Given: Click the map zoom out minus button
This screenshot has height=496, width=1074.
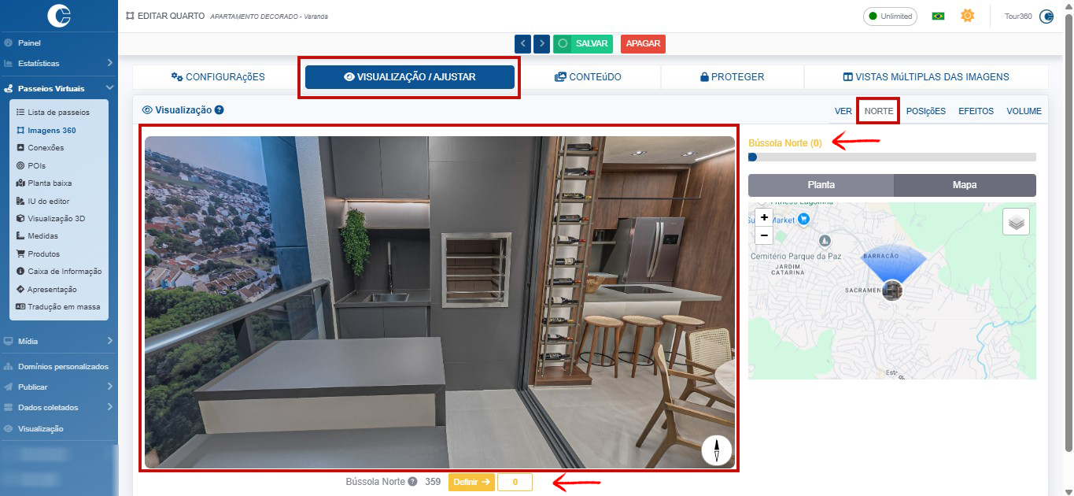Looking at the screenshot, I should 764,235.
